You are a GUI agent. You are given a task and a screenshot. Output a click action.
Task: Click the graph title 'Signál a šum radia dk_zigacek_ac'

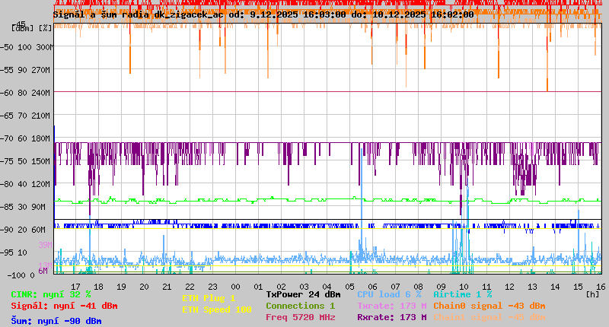point(139,14)
